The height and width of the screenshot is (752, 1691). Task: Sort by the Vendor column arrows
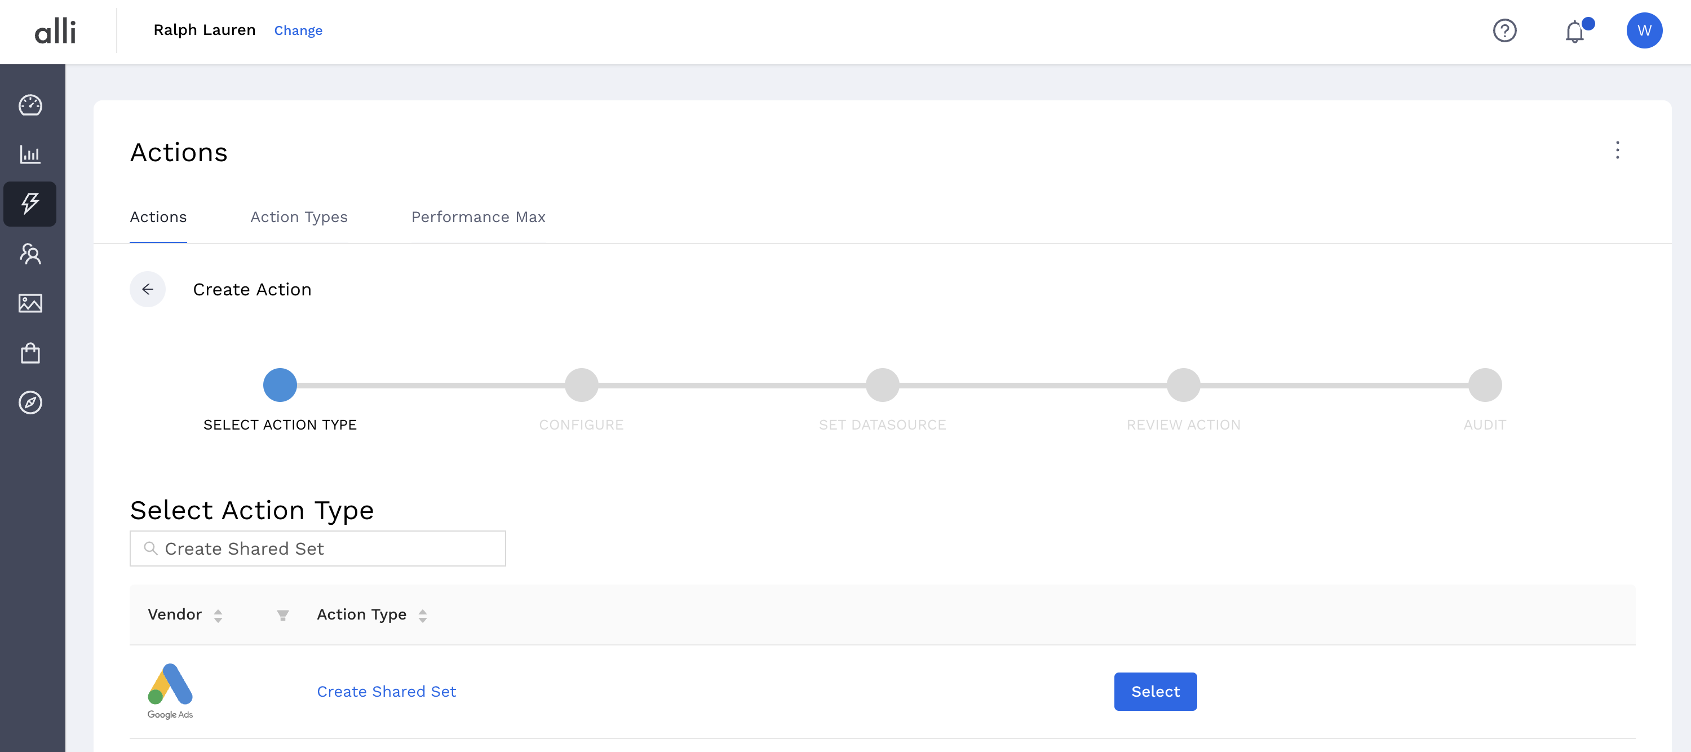pyautogui.click(x=218, y=616)
